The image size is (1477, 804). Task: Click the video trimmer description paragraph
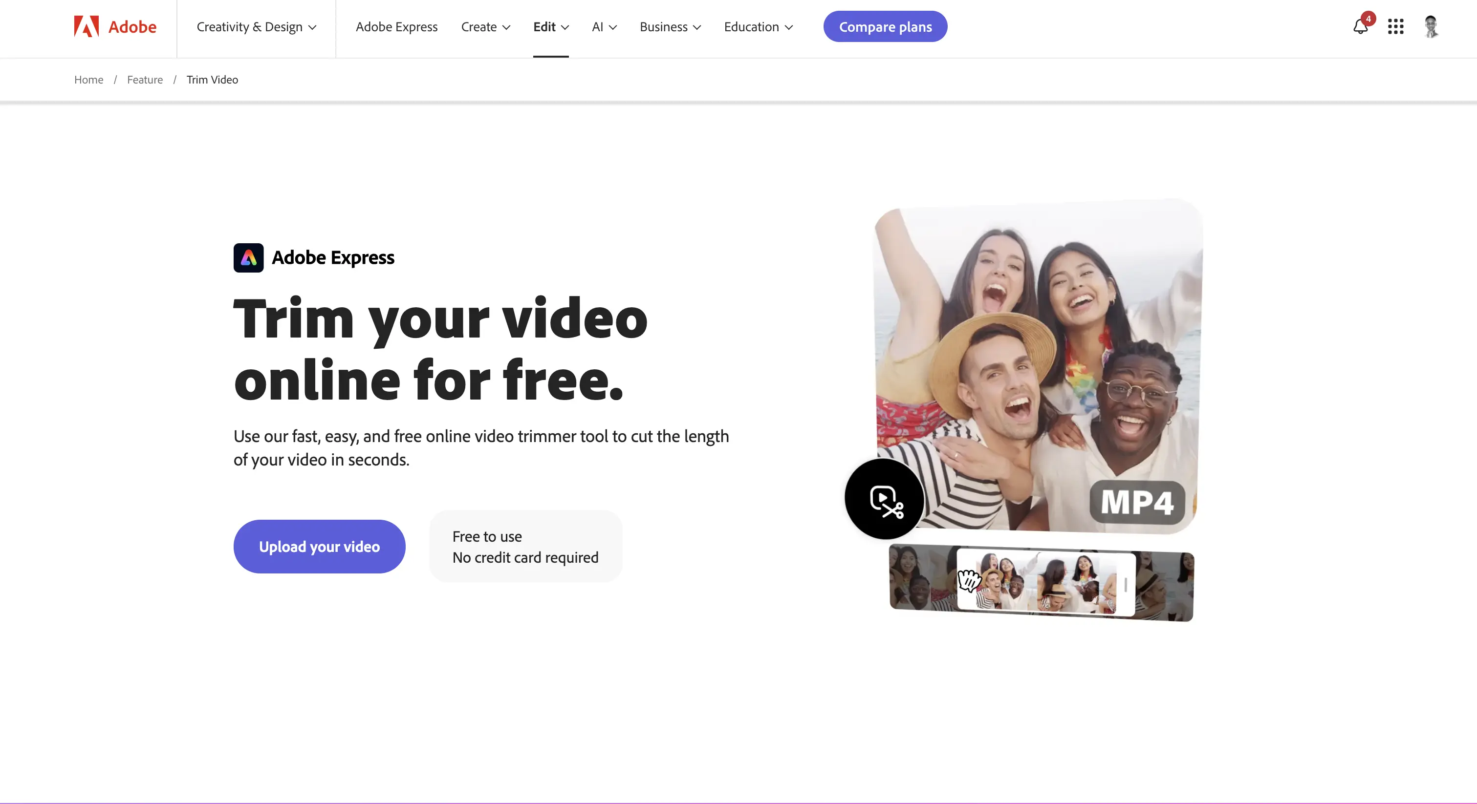pyautogui.click(x=481, y=447)
